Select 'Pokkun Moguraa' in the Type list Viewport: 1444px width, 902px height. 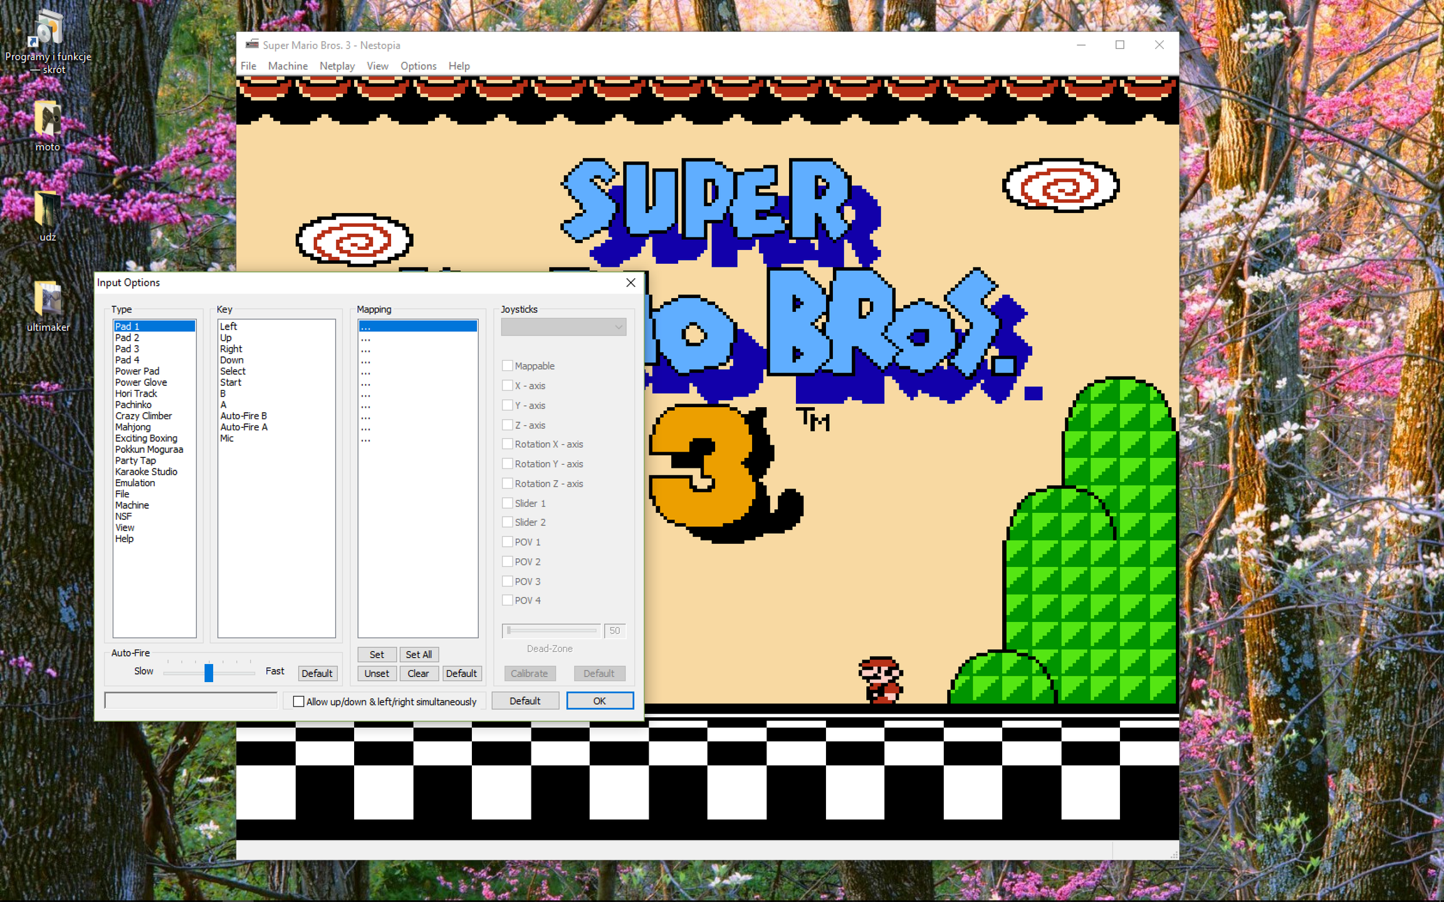point(154,450)
